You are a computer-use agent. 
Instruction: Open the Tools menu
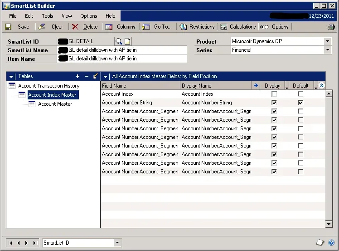click(x=48, y=16)
